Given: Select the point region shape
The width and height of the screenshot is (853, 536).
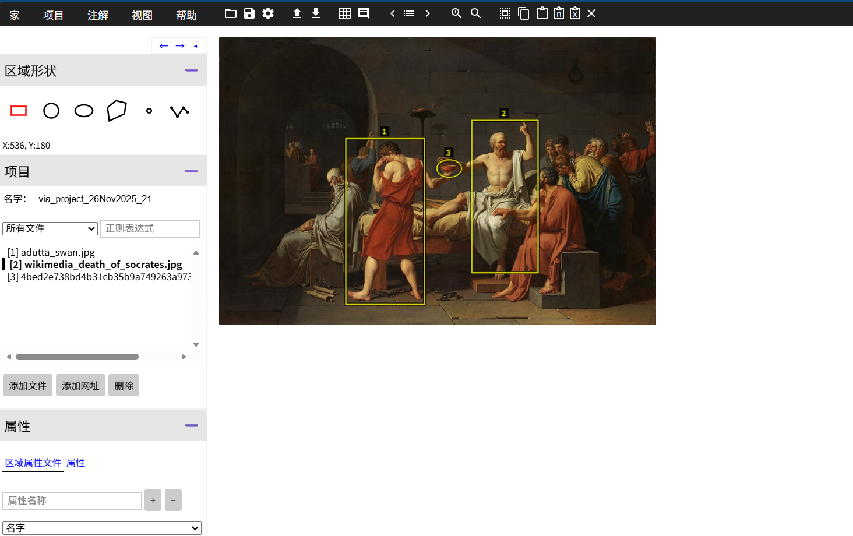Looking at the screenshot, I should (149, 111).
